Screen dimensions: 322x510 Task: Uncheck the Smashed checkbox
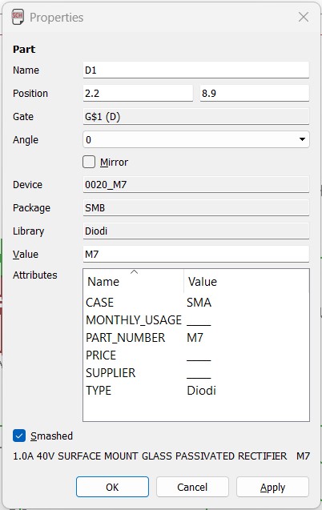tap(19, 436)
